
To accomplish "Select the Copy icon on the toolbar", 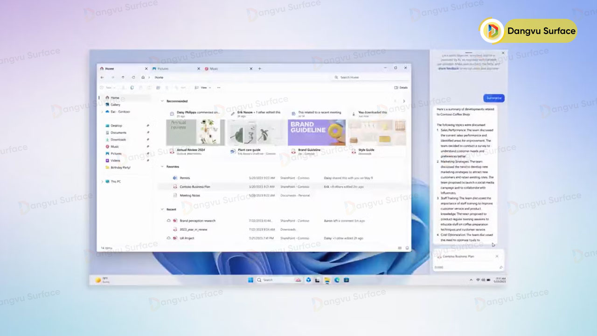I will tap(132, 87).
